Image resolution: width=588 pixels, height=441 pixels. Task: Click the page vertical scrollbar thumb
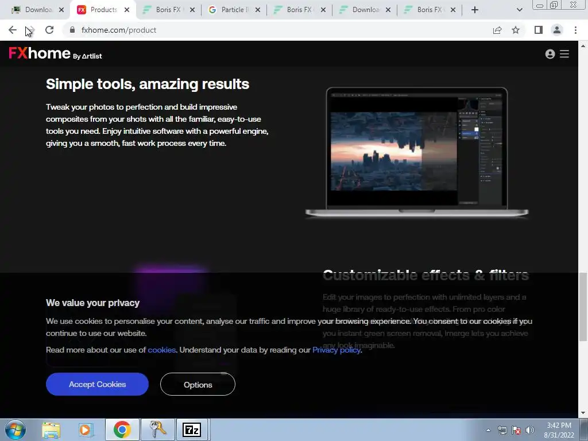583,307
